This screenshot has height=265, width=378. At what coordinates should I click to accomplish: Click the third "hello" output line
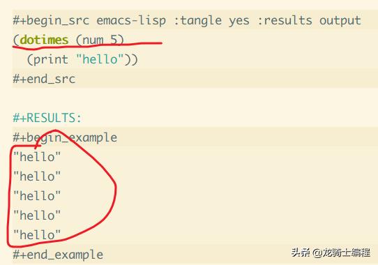coord(37,196)
